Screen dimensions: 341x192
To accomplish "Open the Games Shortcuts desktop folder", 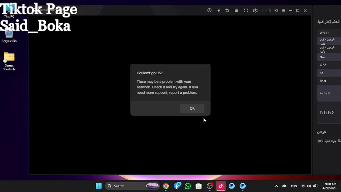I will (9, 61).
